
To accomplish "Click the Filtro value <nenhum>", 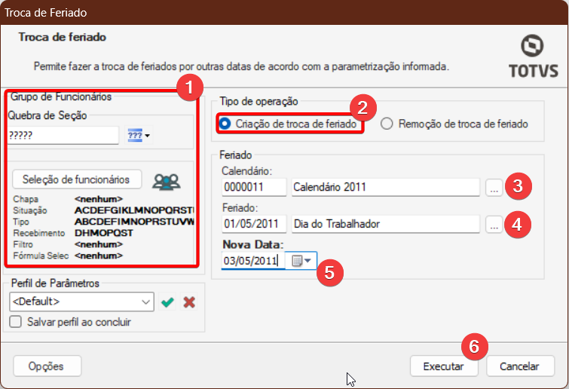I will 99,244.
